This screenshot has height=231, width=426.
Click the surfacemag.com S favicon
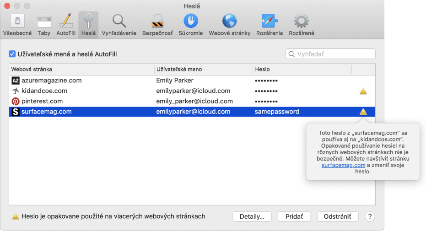click(16, 112)
